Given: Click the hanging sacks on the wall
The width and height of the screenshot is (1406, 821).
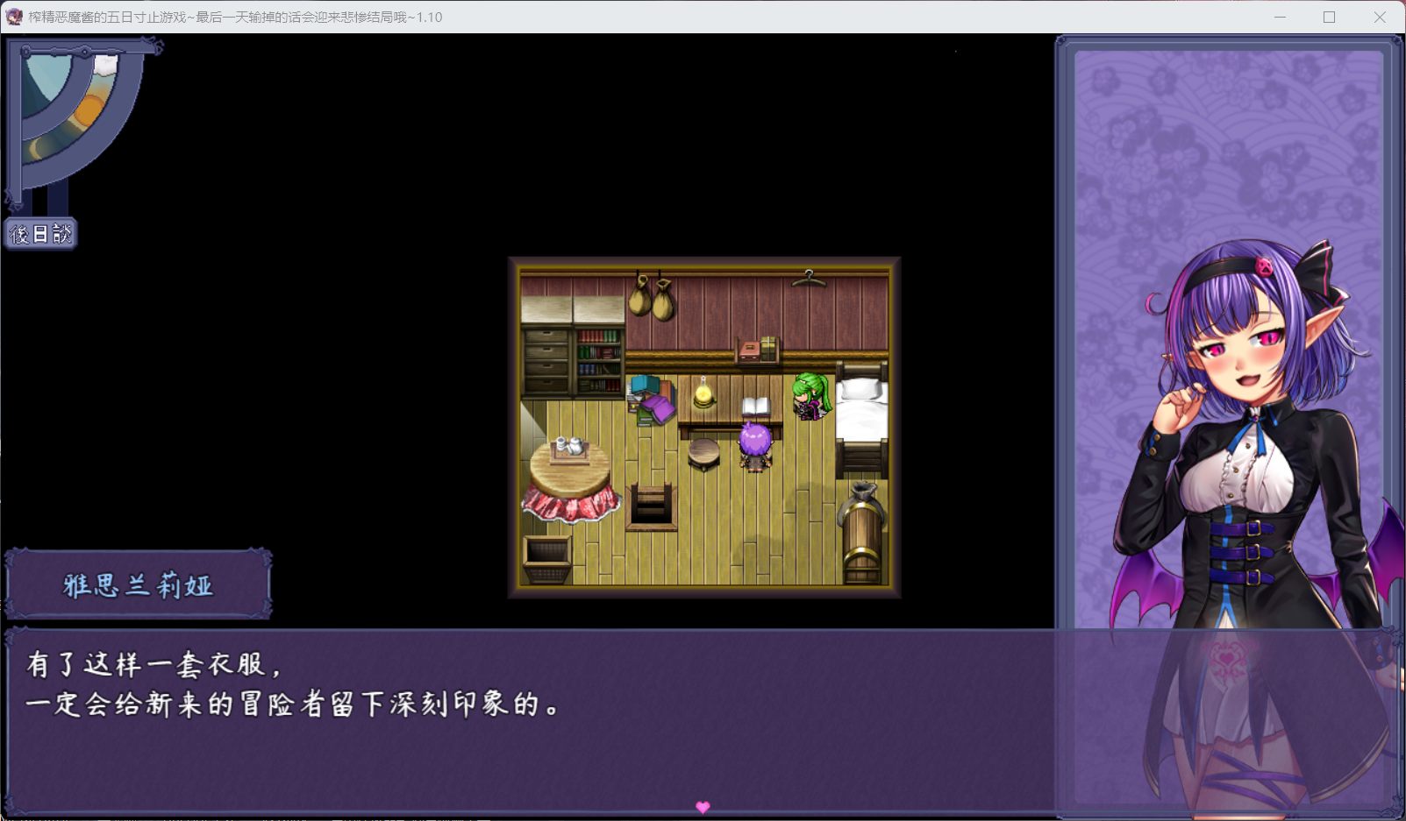Looking at the screenshot, I should coord(651,297).
